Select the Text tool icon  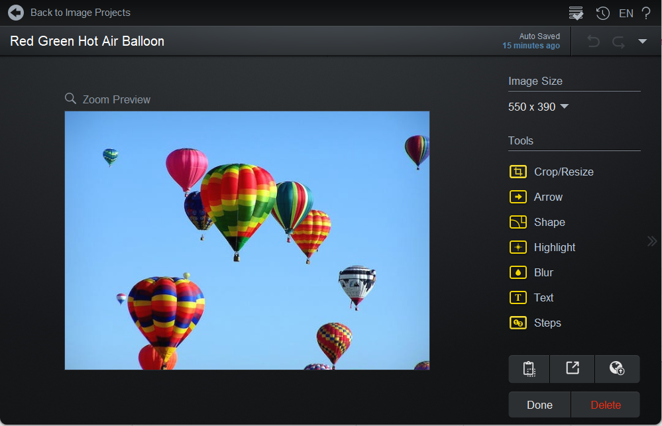click(518, 297)
